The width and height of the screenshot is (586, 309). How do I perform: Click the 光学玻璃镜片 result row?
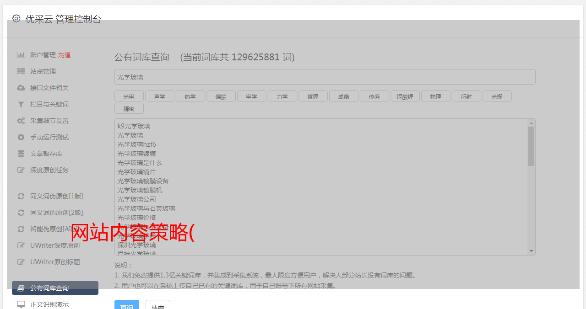pyautogui.click(x=136, y=172)
